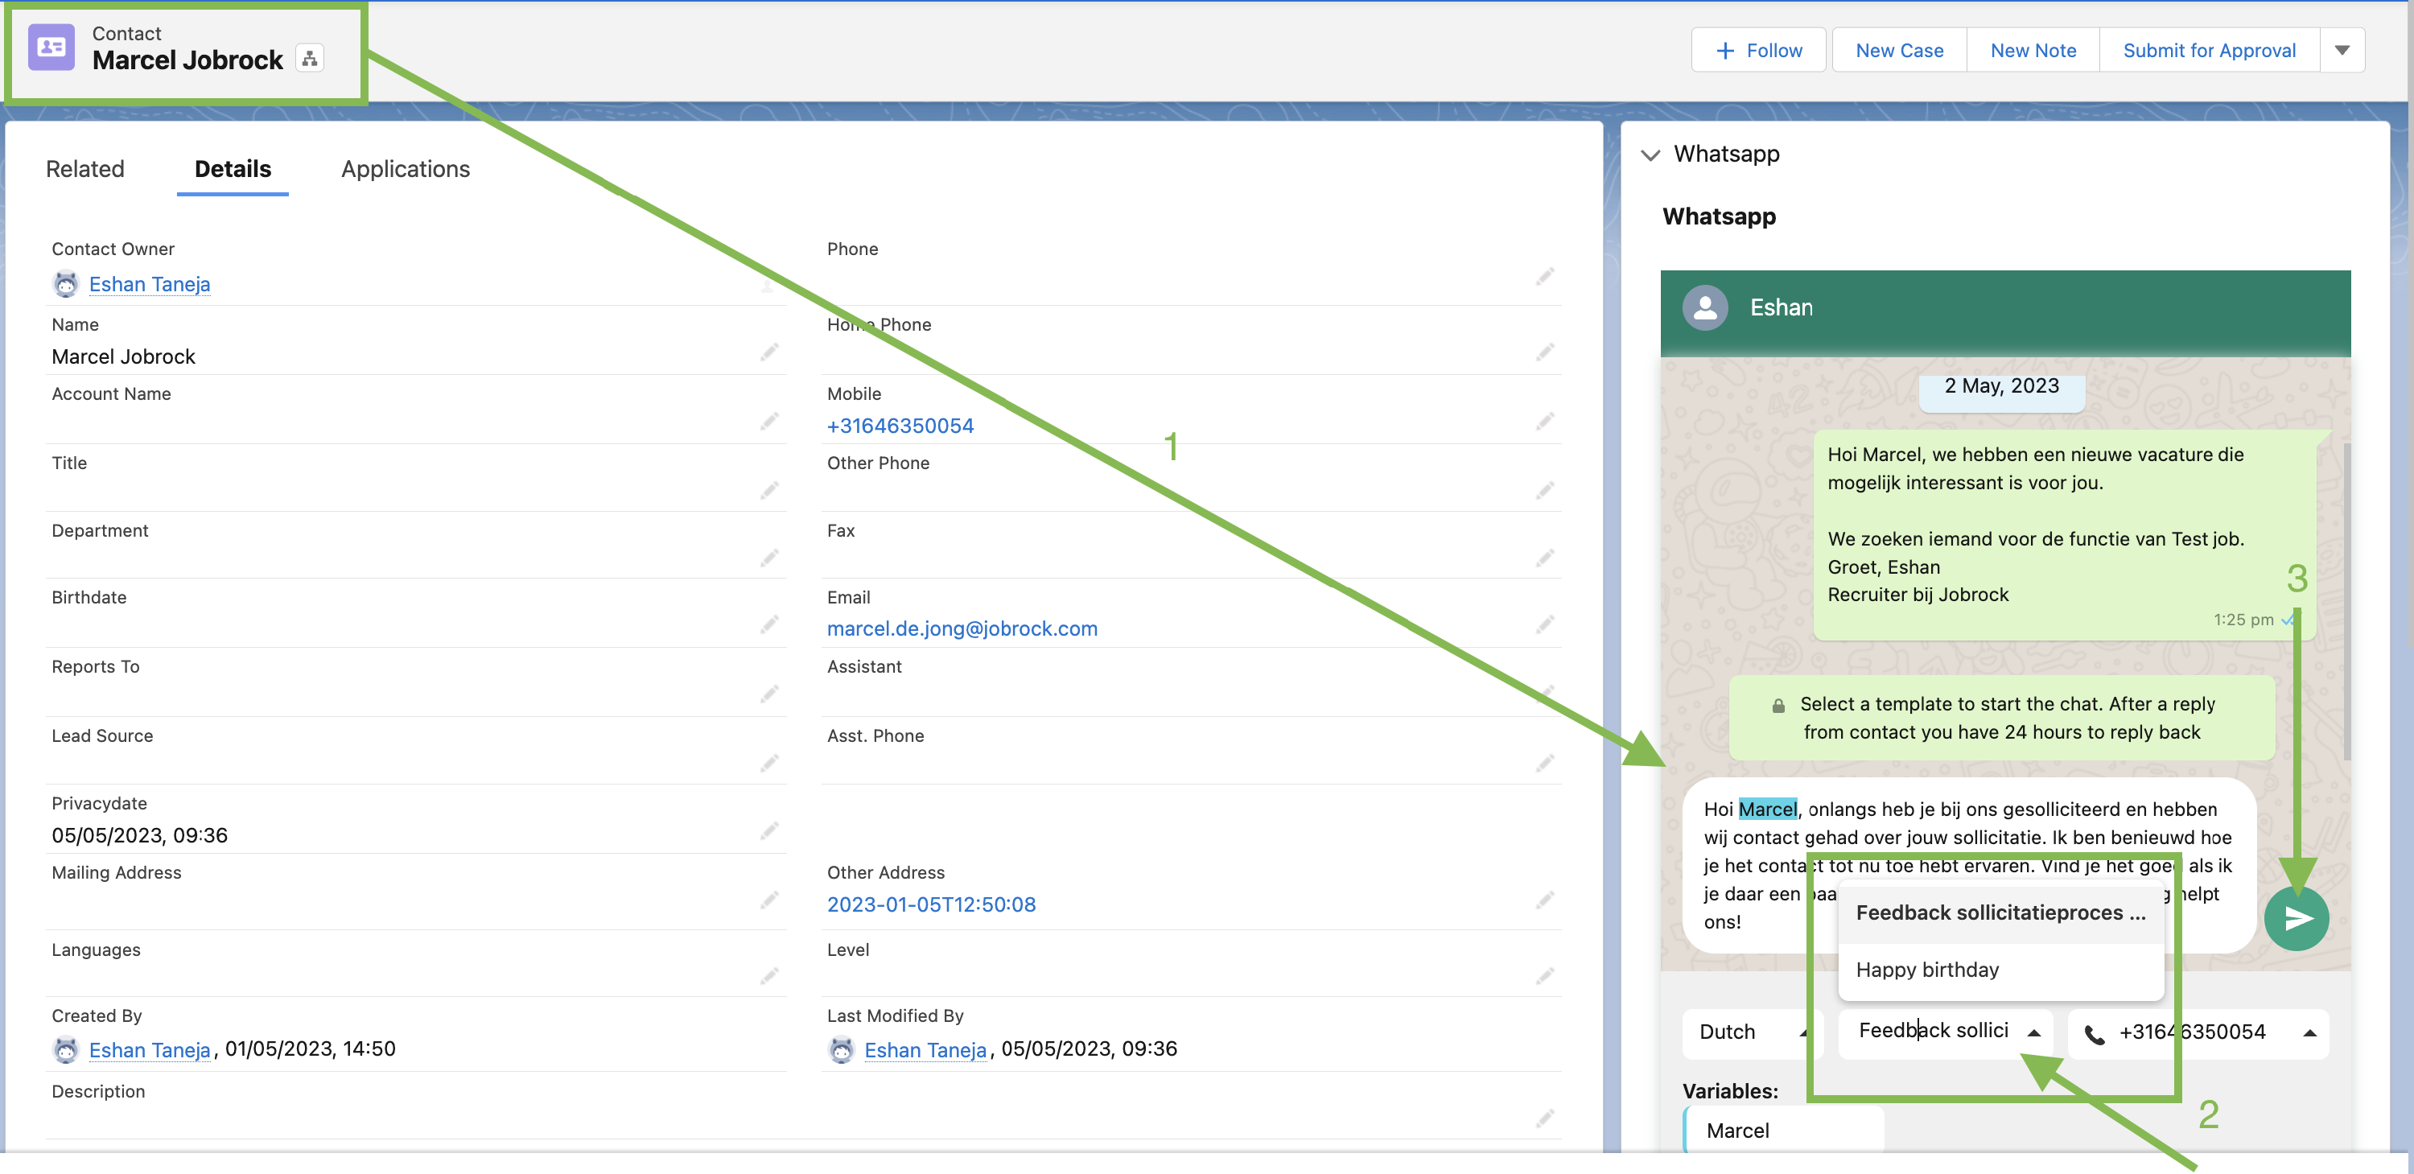This screenshot has width=2414, height=1174.
Task: Open more actions dropdown arrow
Action: point(2342,51)
